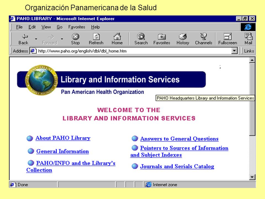The height and width of the screenshot is (199, 265).
Task: Go to the Home page icon
Action: [x=117, y=39]
